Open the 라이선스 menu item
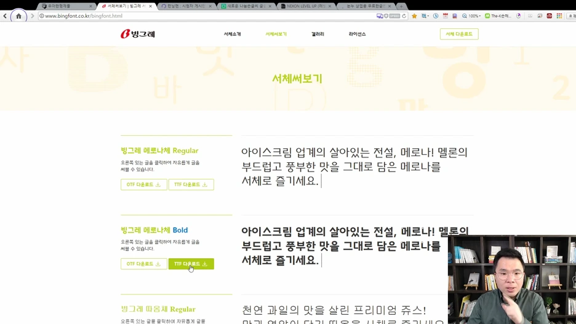Viewport: 576px width, 324px height. (357, 34)
